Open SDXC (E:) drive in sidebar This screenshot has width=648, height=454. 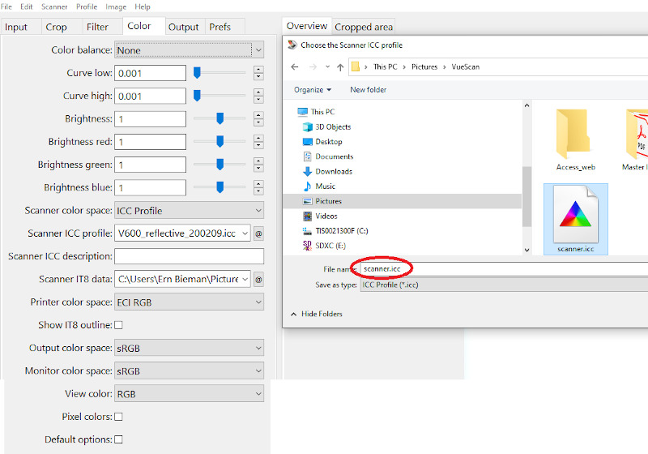[329, 245]
